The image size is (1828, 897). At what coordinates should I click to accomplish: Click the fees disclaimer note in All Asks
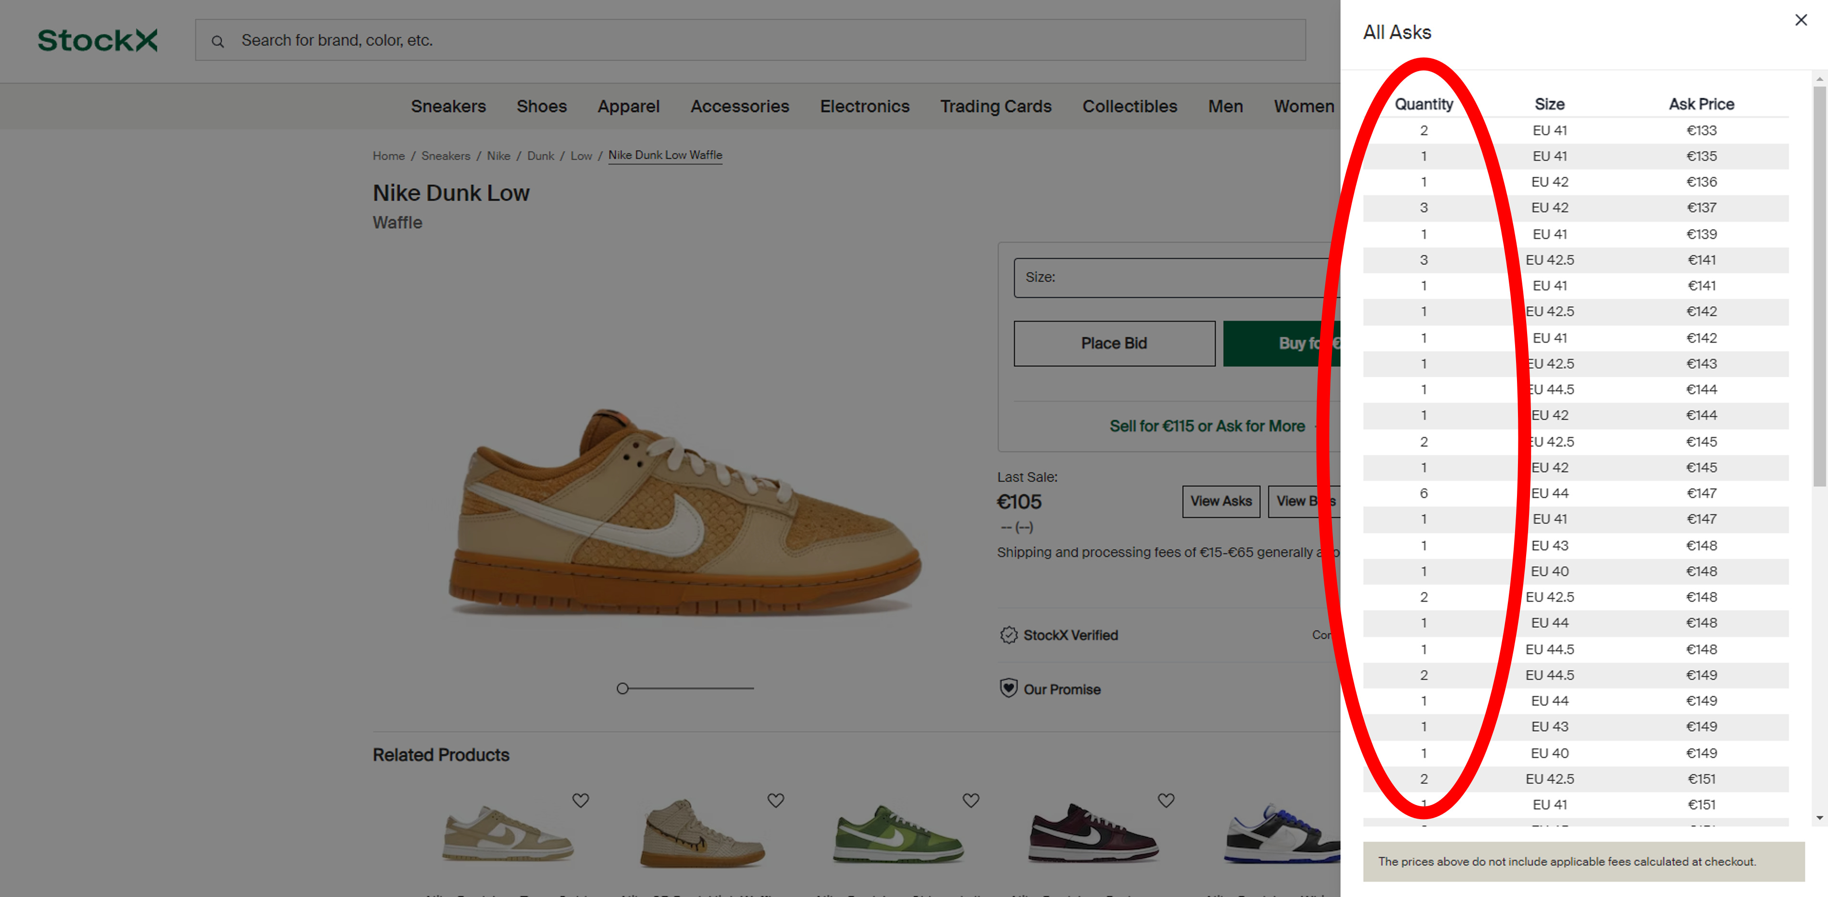click(x=1583, y=861)
